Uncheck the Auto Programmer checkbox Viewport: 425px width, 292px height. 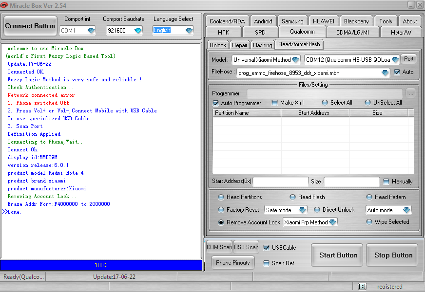pos(216,103)
